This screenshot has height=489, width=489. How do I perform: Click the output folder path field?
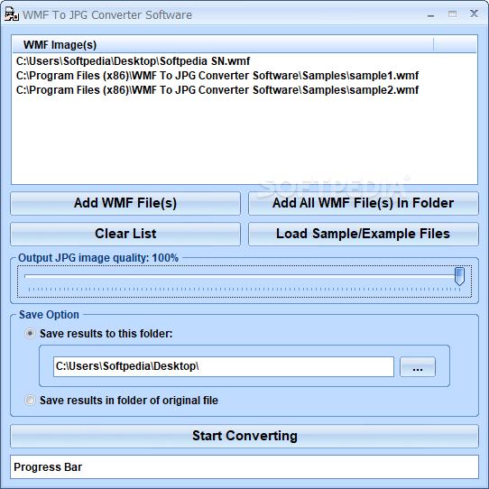coord(223,366)
